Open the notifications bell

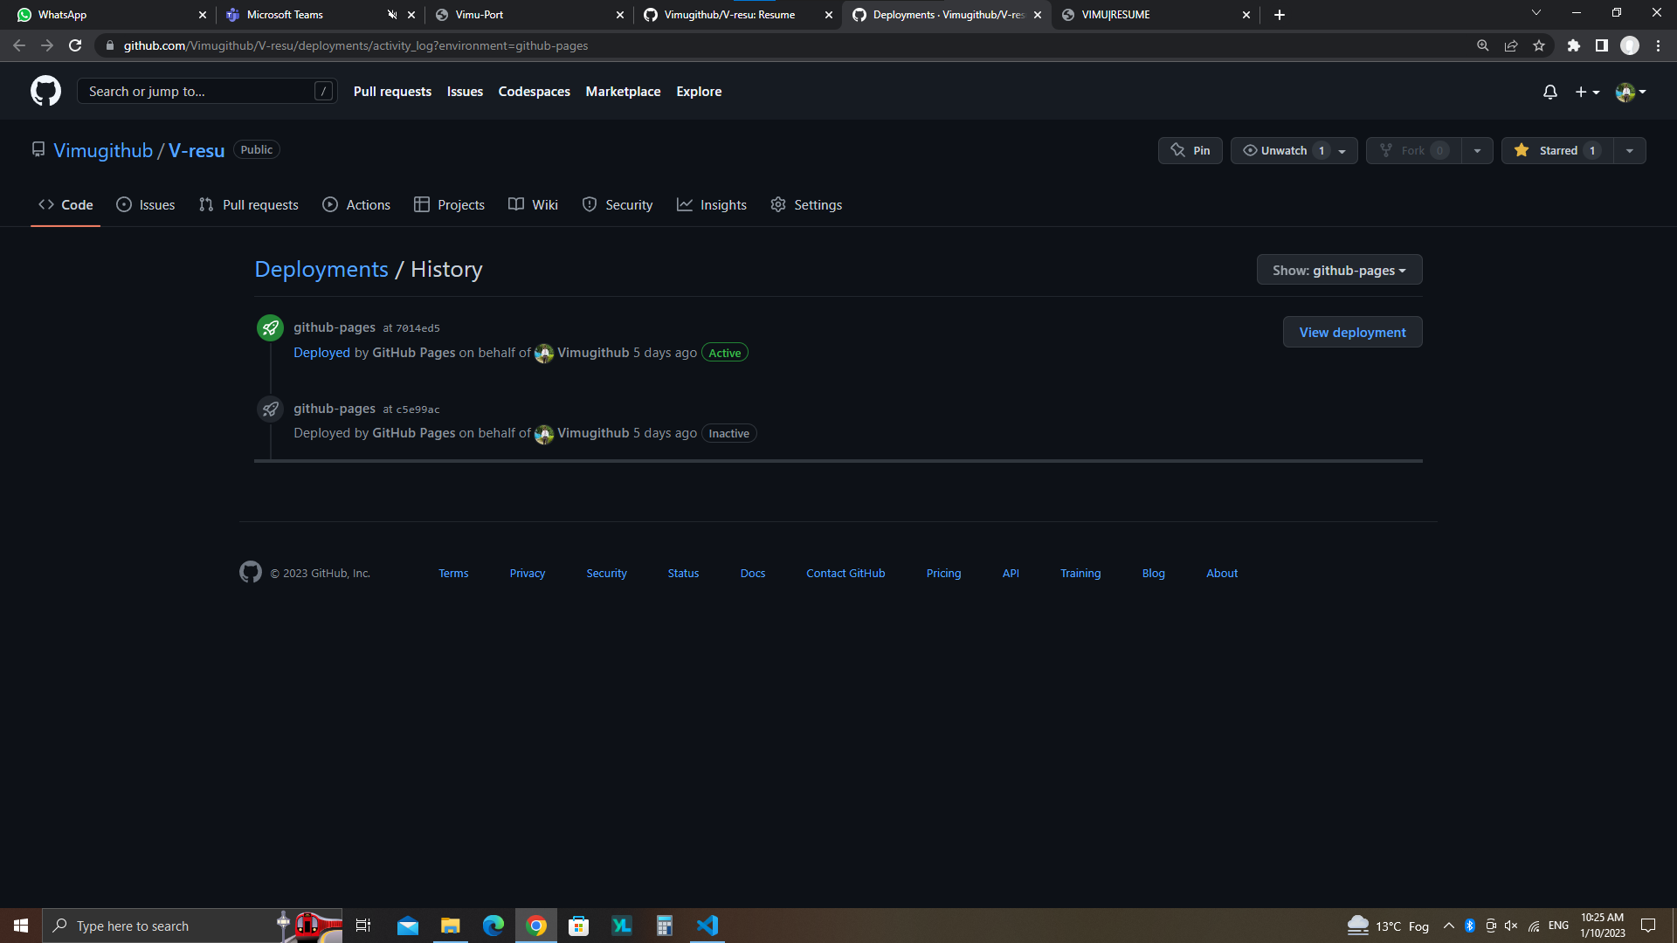1549,92
